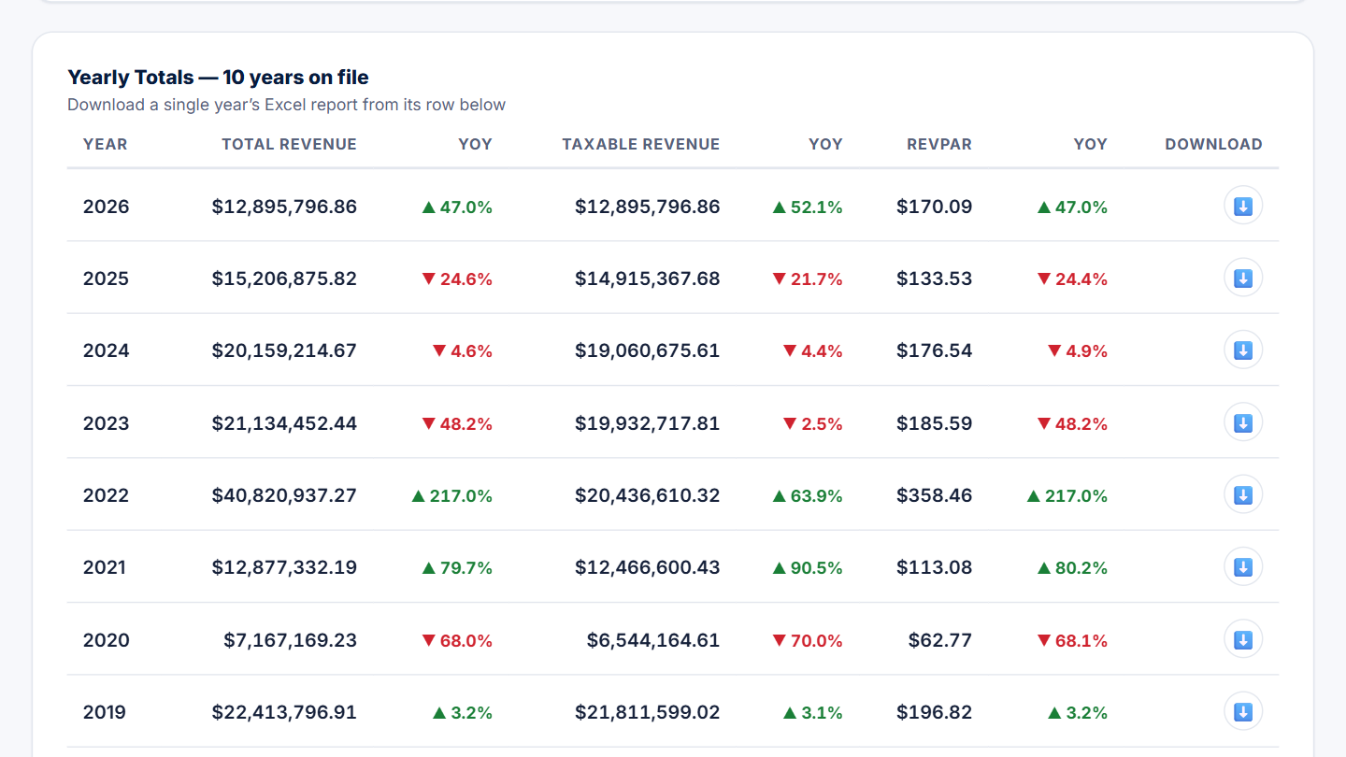Select the 2024 year cell

pyautogui.click(x=107, y=350)
